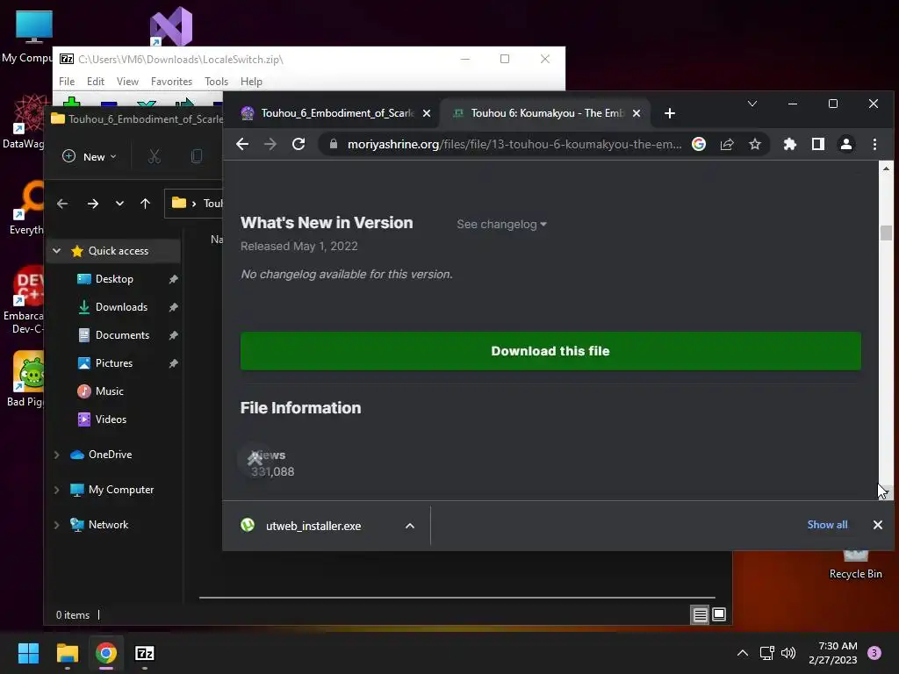Open Chrome side panel icon

818,144
